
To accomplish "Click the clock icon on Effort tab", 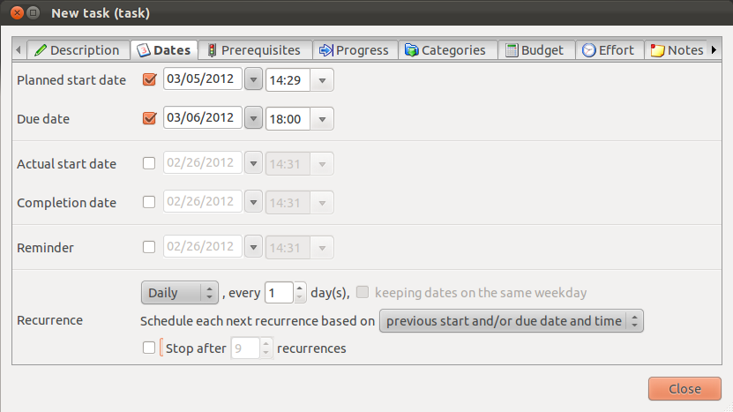I will [x=588, y=50].
